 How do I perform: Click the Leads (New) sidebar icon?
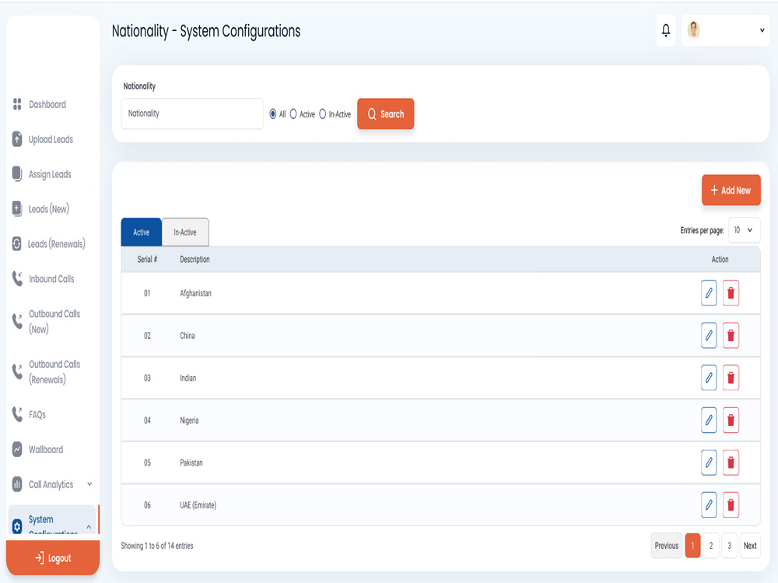(17, 208)
